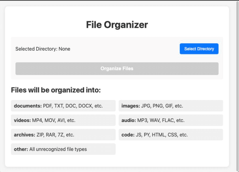The image size is (239, 172).
Task: Click the 'JS, PY, HTML, CSS, etc.' text
Action: [x=162, y=135]
